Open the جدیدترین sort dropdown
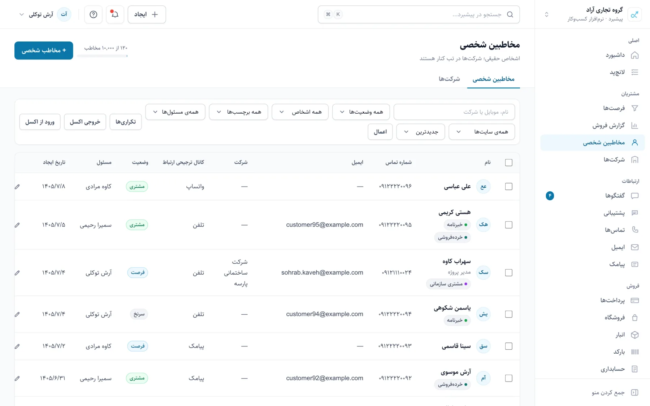This screenshot has height=406, width=650. click(421, 132)
